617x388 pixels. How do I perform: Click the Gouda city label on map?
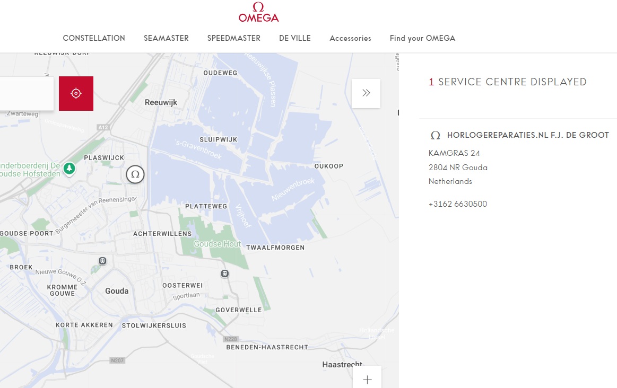tap(117, 291)
